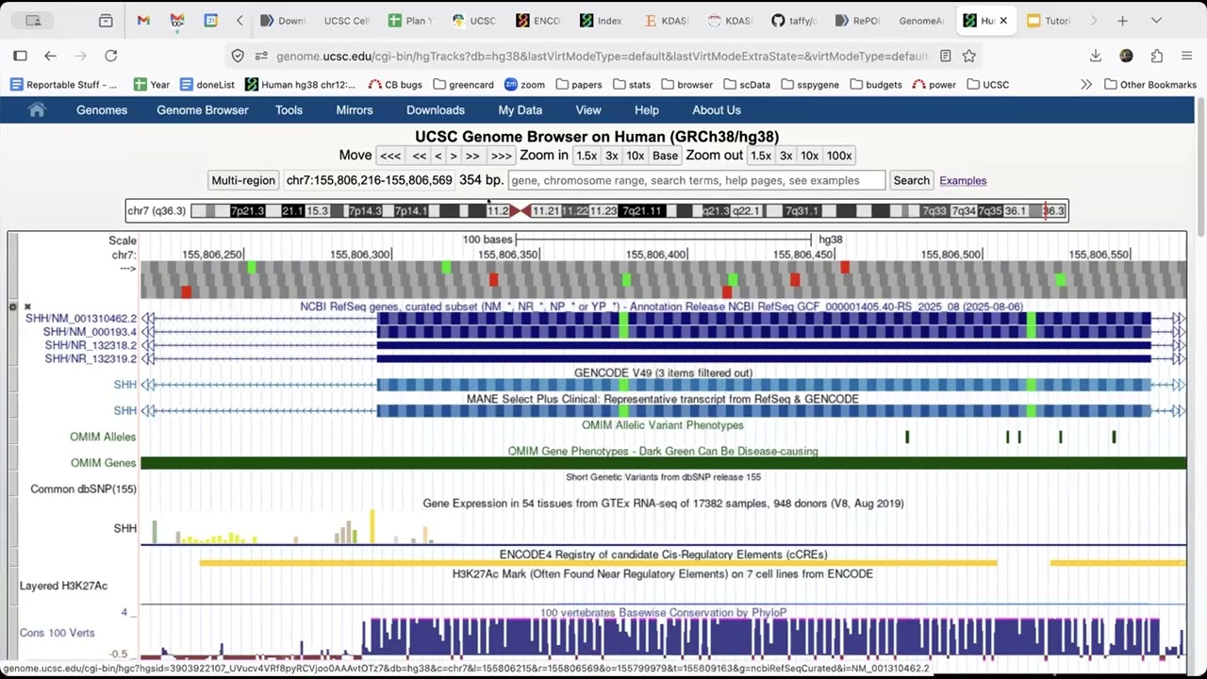Open the Google Calendar pinned tab
Screen dimensions: 1207x679
point(211,20)
